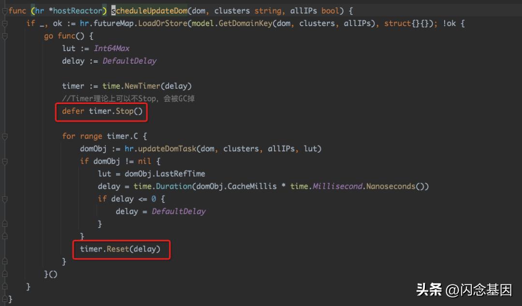Place cursor on scheduleUpdateDom function name
This screenshot has height=306, width=522.
tap(149, 11)
